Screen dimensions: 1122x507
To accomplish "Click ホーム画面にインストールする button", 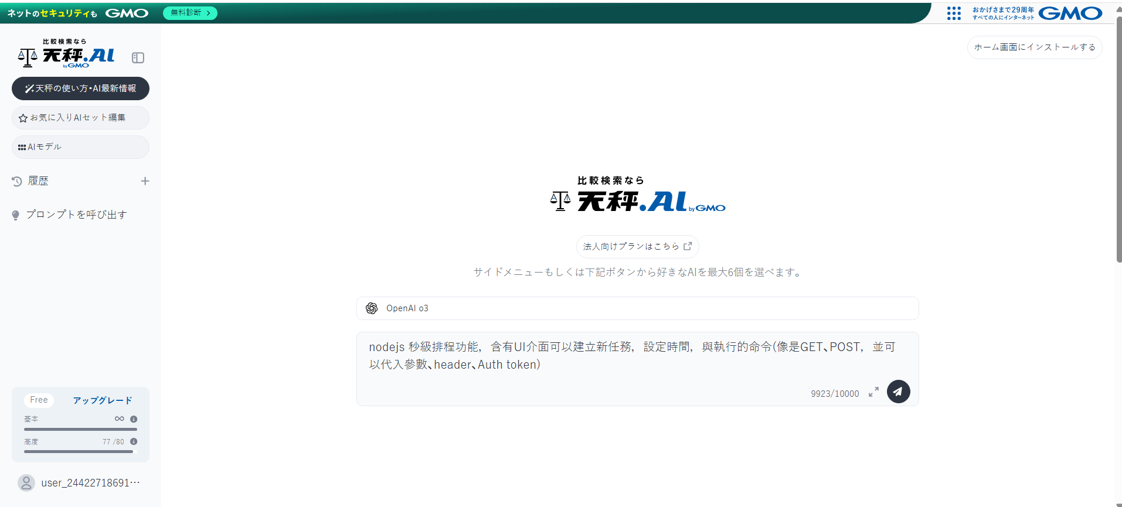I will click(x=1035, y=47).
